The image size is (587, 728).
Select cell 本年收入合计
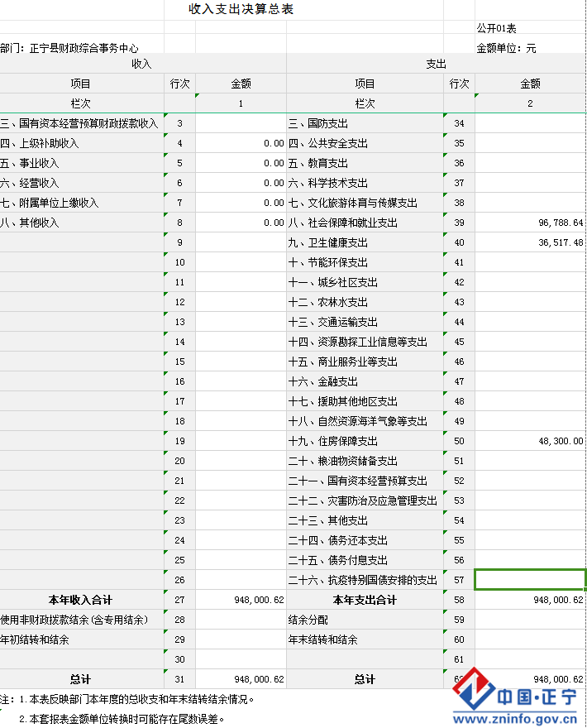coord(82,600)
